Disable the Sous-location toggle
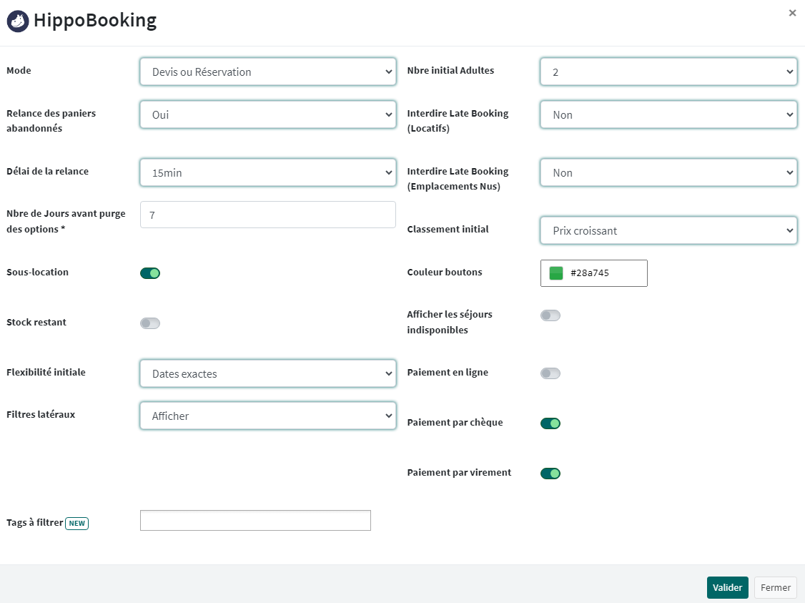Image resolution: width=805 pixels, height=603 pixels. tap(150, 273)
